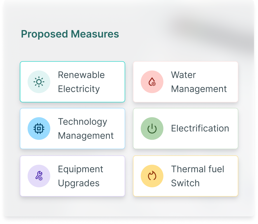Select the Water Management measure

tap(186, 82)
